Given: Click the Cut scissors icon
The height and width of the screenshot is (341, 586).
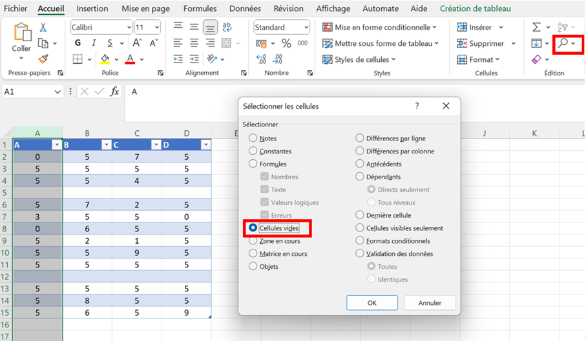Looking at the screenshot, I should pos(43,27).
